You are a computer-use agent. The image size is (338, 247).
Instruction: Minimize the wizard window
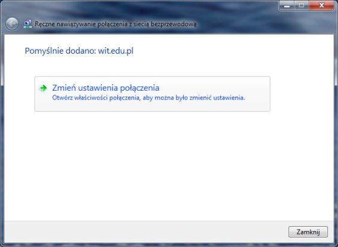click(287, 5)
